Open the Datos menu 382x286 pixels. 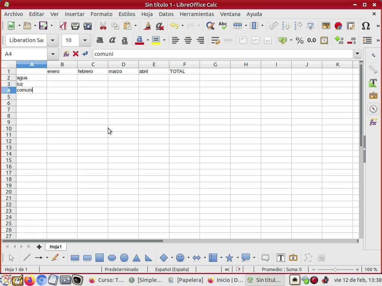tap(166, 14)
